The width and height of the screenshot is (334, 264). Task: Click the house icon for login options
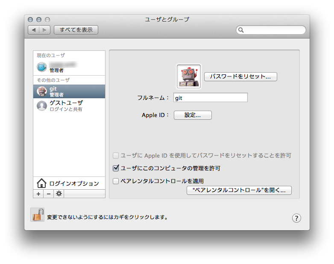pos(41,183)
